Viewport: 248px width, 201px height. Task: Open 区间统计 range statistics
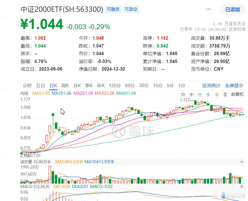click(211, 85)
